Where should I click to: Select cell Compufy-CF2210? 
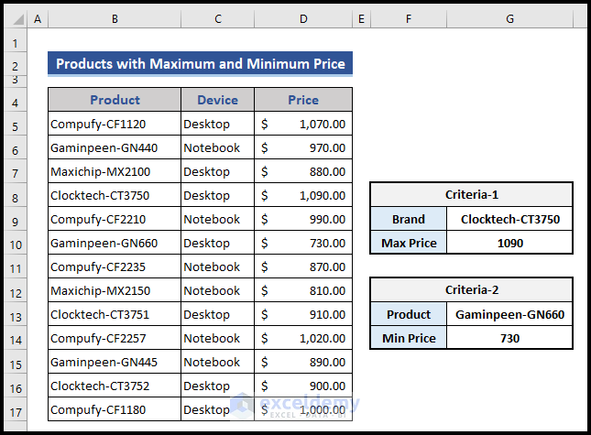(115, 219)
